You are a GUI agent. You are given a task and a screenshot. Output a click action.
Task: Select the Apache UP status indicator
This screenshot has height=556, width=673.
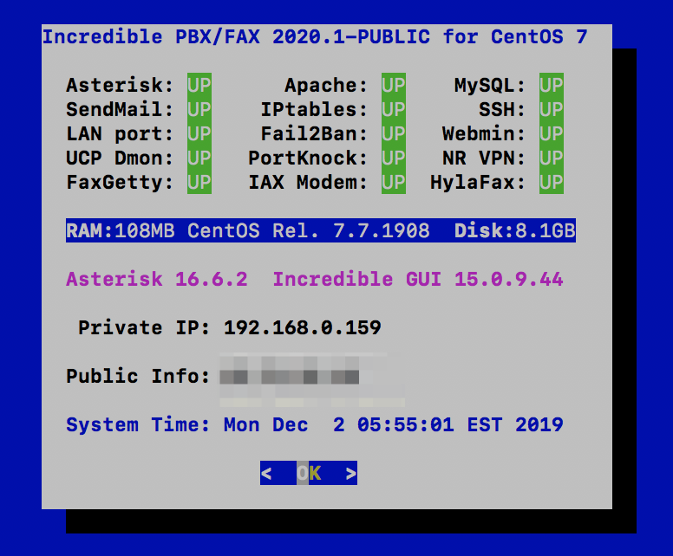(x=394, y=85)
